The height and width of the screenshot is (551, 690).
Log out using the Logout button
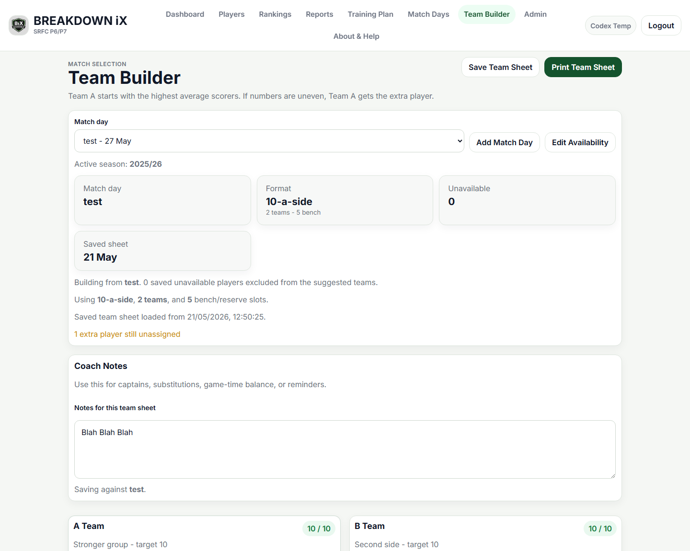pyautogui.click(x=661, y=26)
